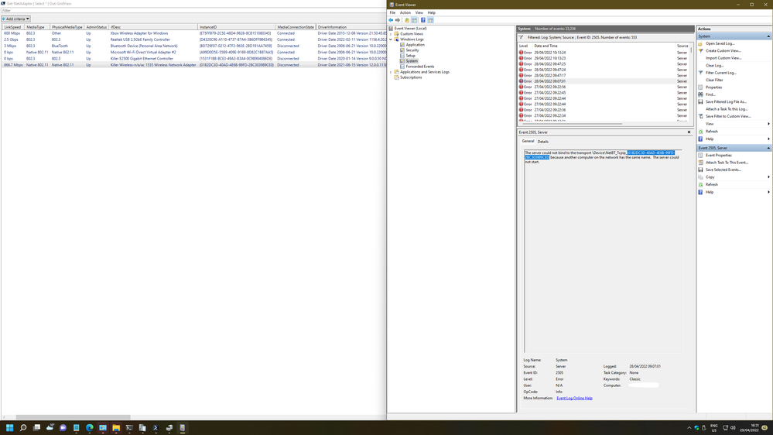Screen dimensions: 773x435
Task: Expand Custom Views tree node
Action: pos(391,34)
